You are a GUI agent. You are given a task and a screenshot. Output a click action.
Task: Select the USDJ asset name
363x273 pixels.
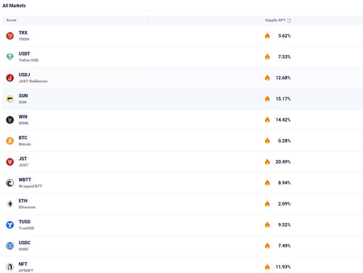(x=25, y=75)
